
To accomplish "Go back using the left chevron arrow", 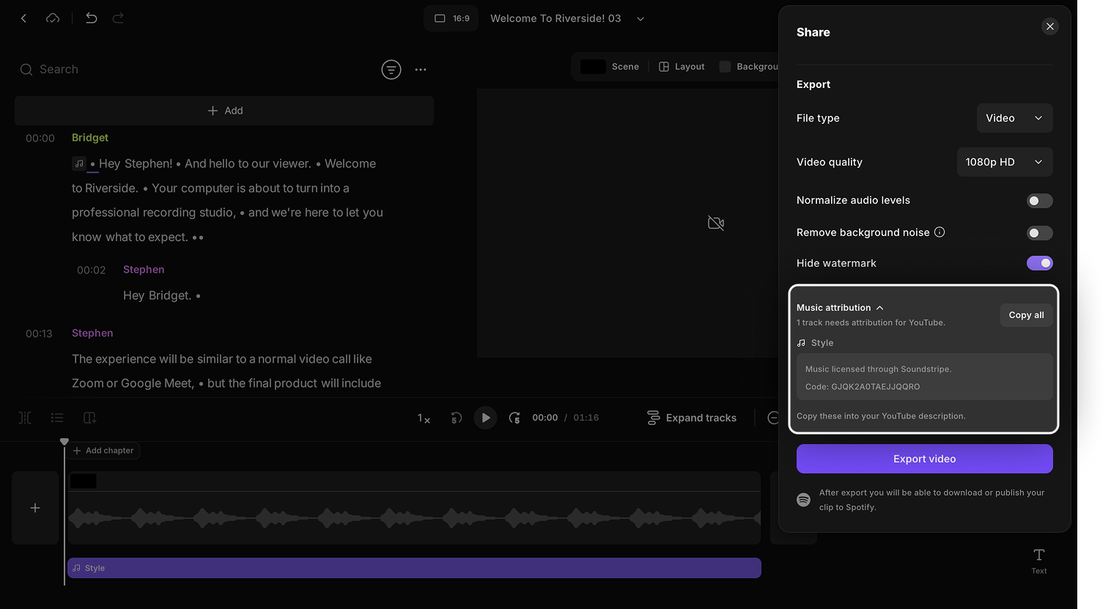I will (23, 18).
